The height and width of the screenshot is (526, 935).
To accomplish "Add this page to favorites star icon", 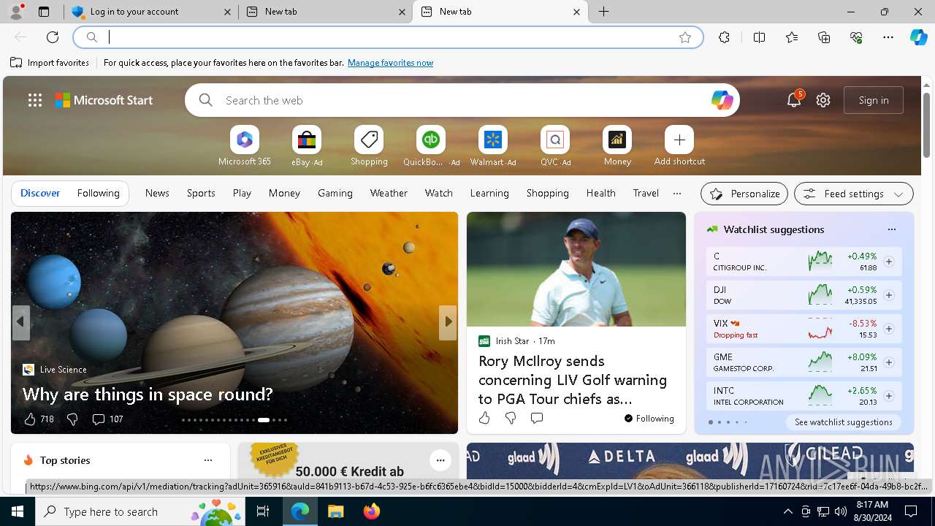I will [x=685, y=37].
